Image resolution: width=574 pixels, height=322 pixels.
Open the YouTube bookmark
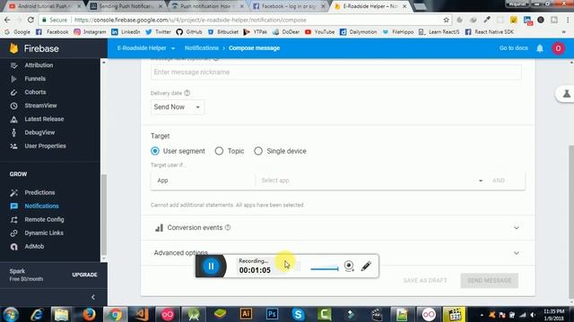(320, 32)
